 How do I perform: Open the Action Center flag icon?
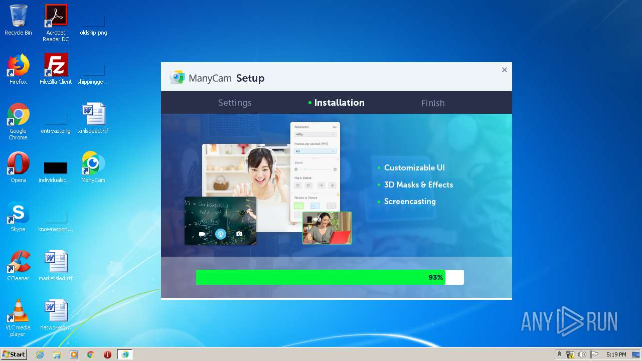point(594,354)
